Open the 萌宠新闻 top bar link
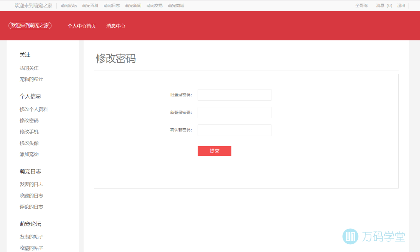Viewport: 420px width, 252px height. (x=133, y=6)
